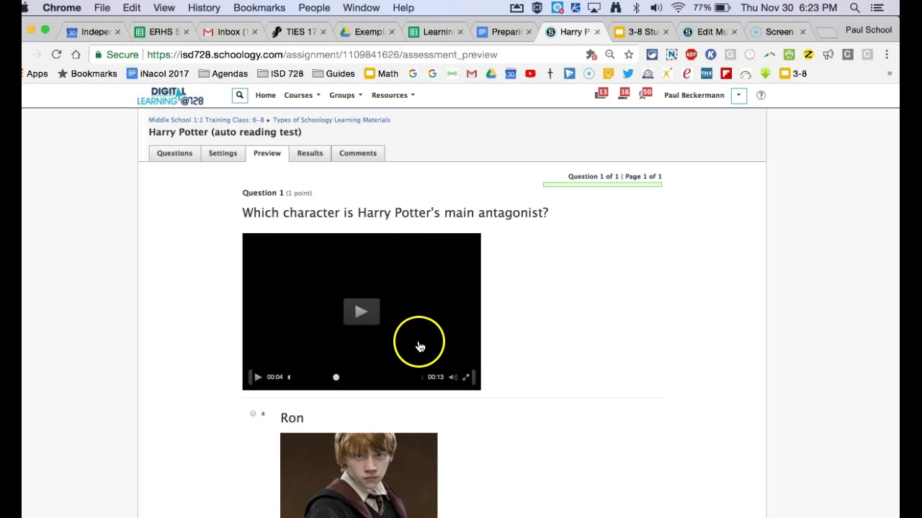
Task: Switch to the ERHS browser tab
Action: (x=161, y=32)
